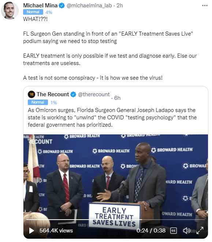Open the @therecount handle link

pos(94,94)
